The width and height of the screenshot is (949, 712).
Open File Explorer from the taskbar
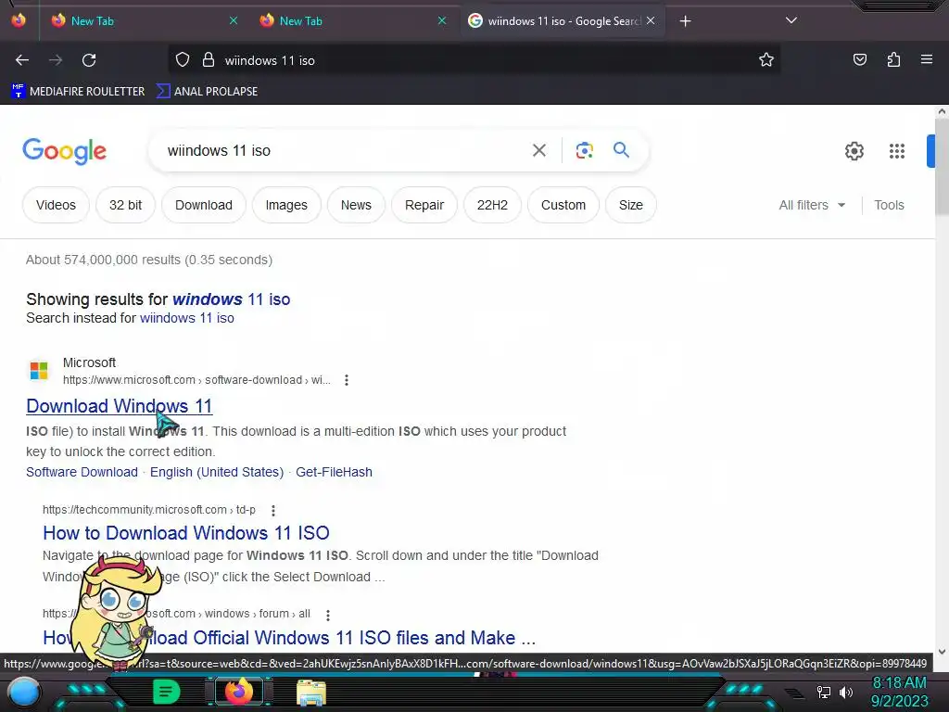(x=311, y=693)
